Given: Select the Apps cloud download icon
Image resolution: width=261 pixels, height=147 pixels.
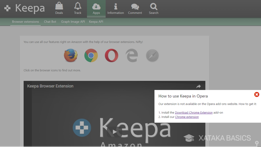Looking at the screenshot, I should click(96, 6).
